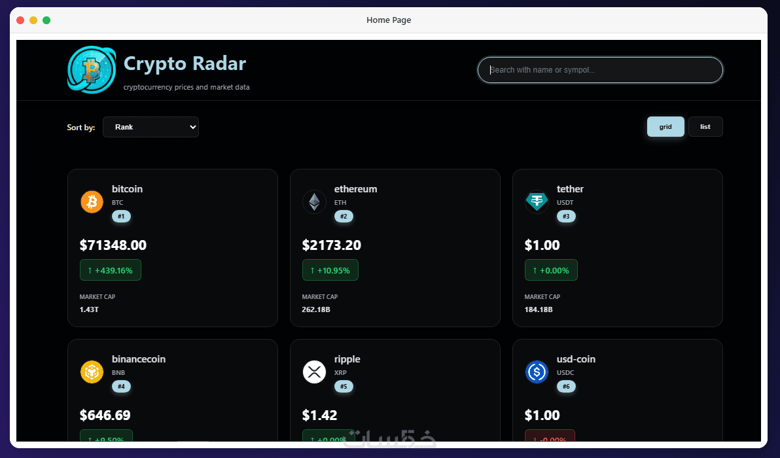Click the ripple card name

point(347,360)
